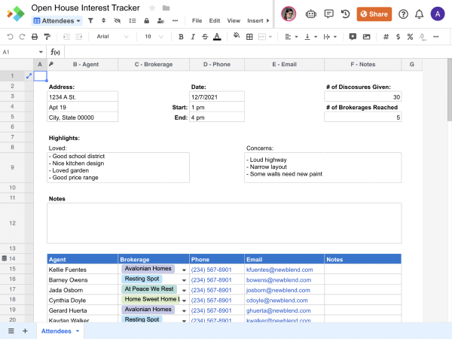The height and width of the screenshot is (339, 452).
Task: Open the cell borders tool
Action: tap(249, 37)
